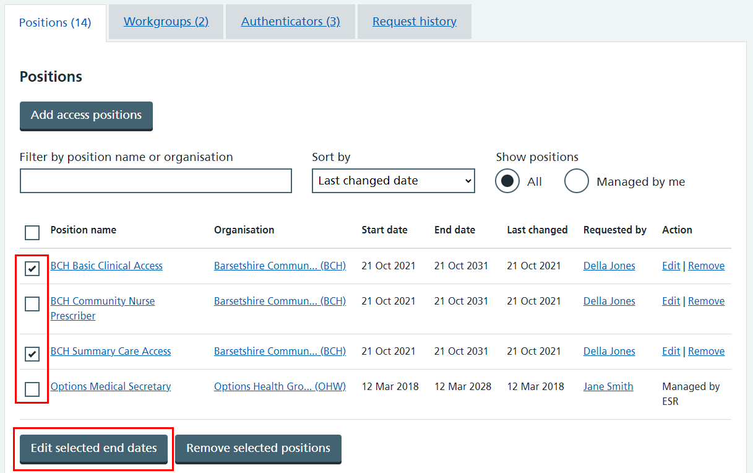Open organisation link for BCH Basic Clinical Access
Screen dimensions: 753x473
click(280, 266)
